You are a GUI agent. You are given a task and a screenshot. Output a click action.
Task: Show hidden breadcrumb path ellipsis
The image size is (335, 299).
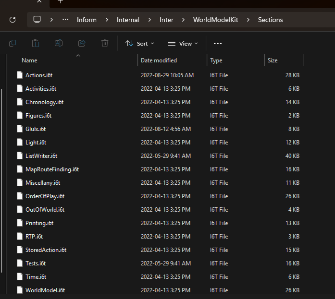pyautogui.click(x=65, y=20)
